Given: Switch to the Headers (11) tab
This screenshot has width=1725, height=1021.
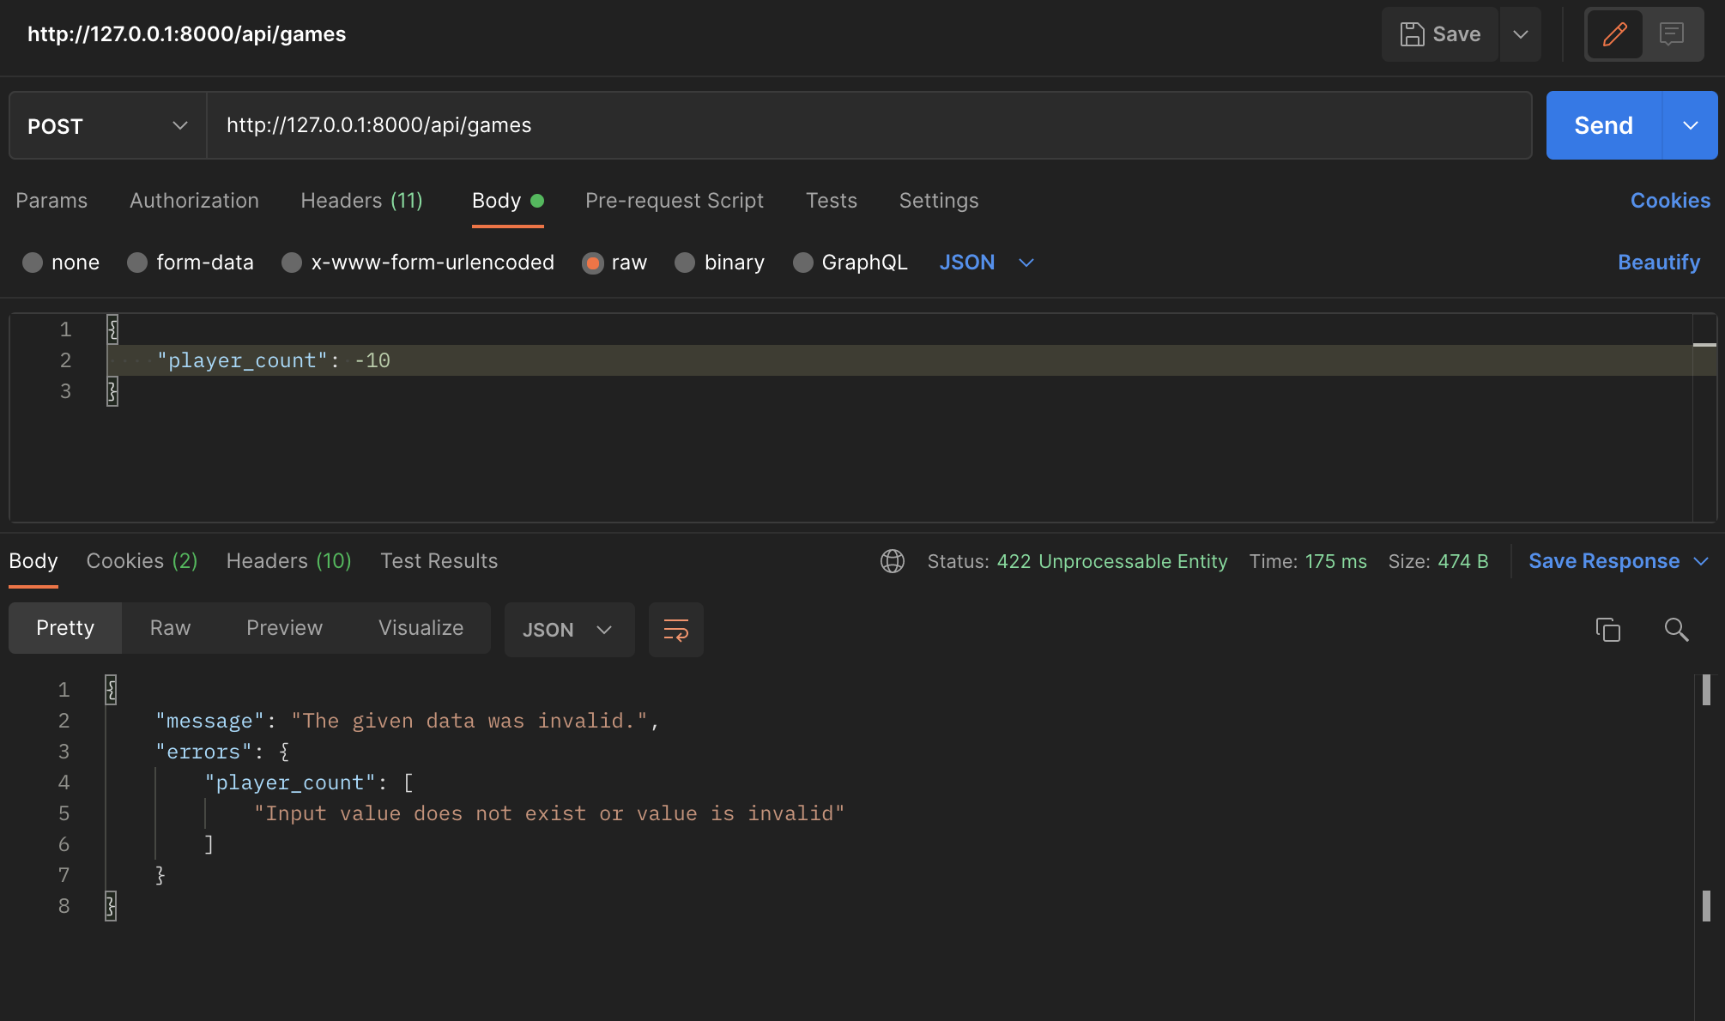Looking at the screenshot, I should point(361,201).
